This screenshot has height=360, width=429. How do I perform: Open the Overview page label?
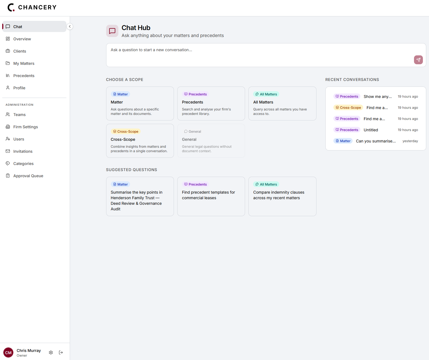pyautogui.click(x=22, y=39)
